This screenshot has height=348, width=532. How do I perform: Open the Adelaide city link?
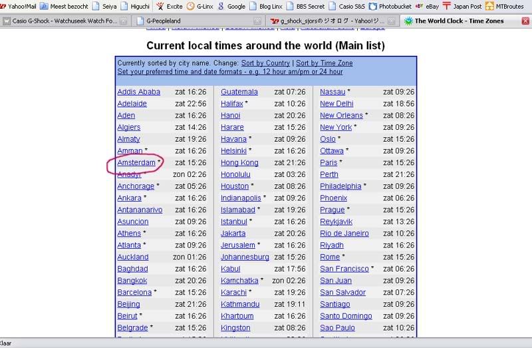132,104
